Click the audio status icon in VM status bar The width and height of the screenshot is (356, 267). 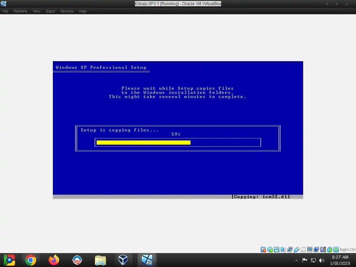(283, 250)
